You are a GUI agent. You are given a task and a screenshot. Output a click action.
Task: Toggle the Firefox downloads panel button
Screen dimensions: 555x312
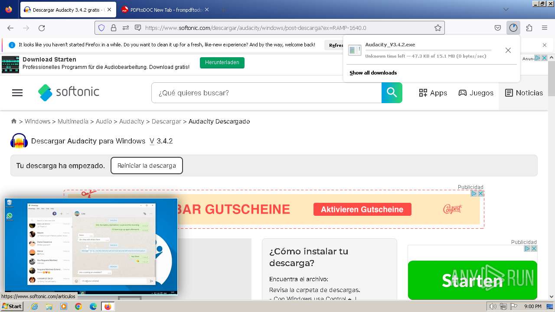pos(513,28)
